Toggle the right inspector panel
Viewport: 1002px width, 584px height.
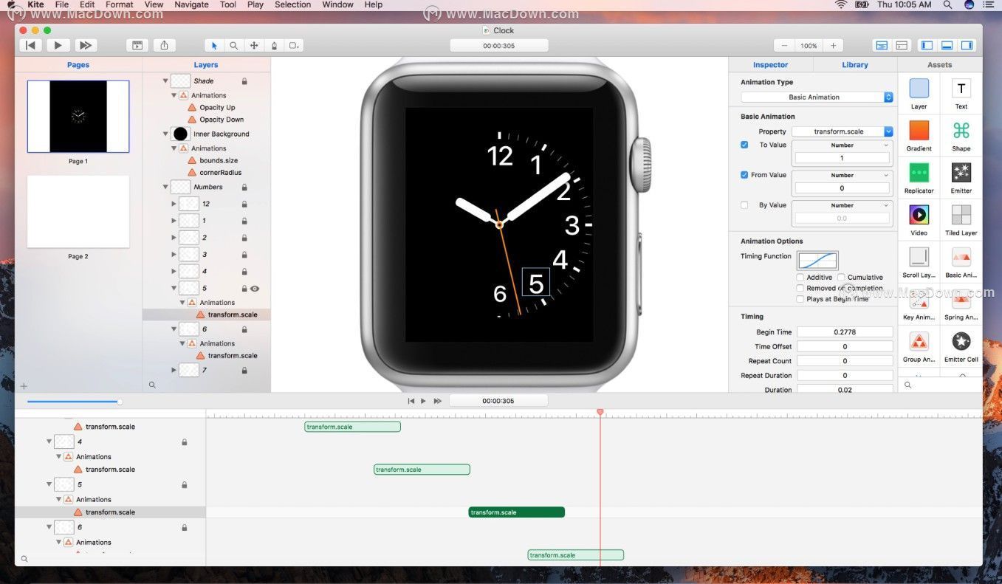coord(967,45)
